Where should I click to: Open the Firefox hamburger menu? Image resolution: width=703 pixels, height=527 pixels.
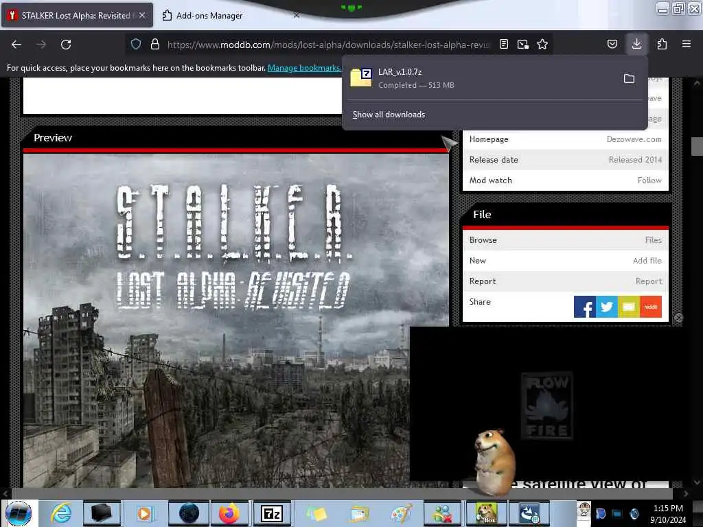(x=687, y=44)
